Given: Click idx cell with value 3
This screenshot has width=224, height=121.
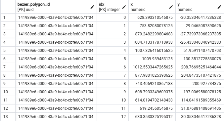Looking at the screenshot, I should pyautogui.click(x=113, y=42).
